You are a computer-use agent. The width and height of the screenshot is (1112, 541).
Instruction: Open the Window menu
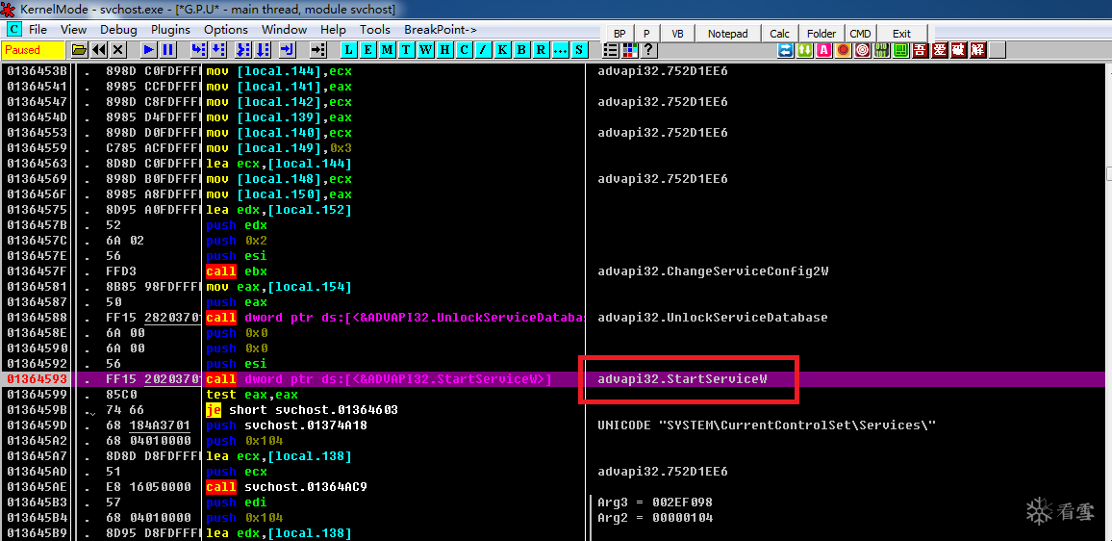pyautogui.click(x=285, y=30)
